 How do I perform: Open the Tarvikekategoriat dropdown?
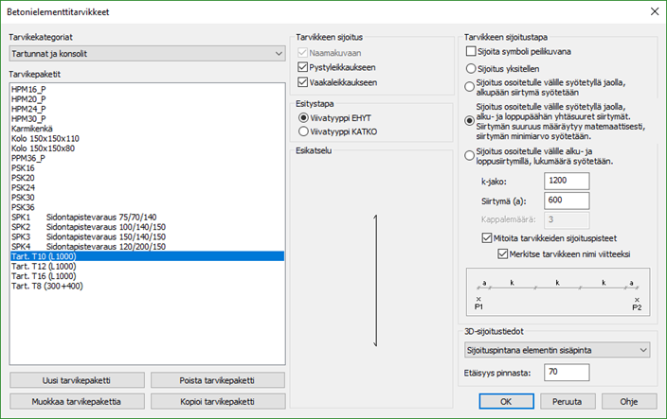[x=147, y=53]
